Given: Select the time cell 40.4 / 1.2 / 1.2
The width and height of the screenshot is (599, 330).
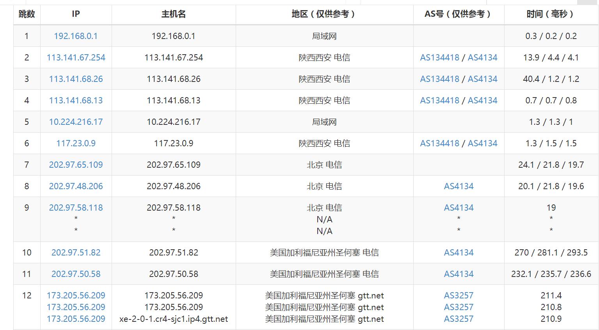Looking at the screenshot, I should (x=551, y=79).
